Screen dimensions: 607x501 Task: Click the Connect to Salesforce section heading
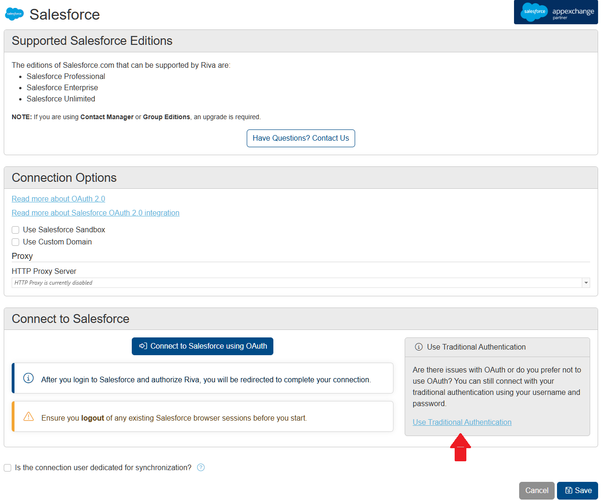tap(71, 319)
